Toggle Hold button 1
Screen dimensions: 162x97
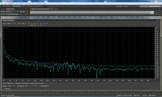pyautogui.click(x=26, y=23)
